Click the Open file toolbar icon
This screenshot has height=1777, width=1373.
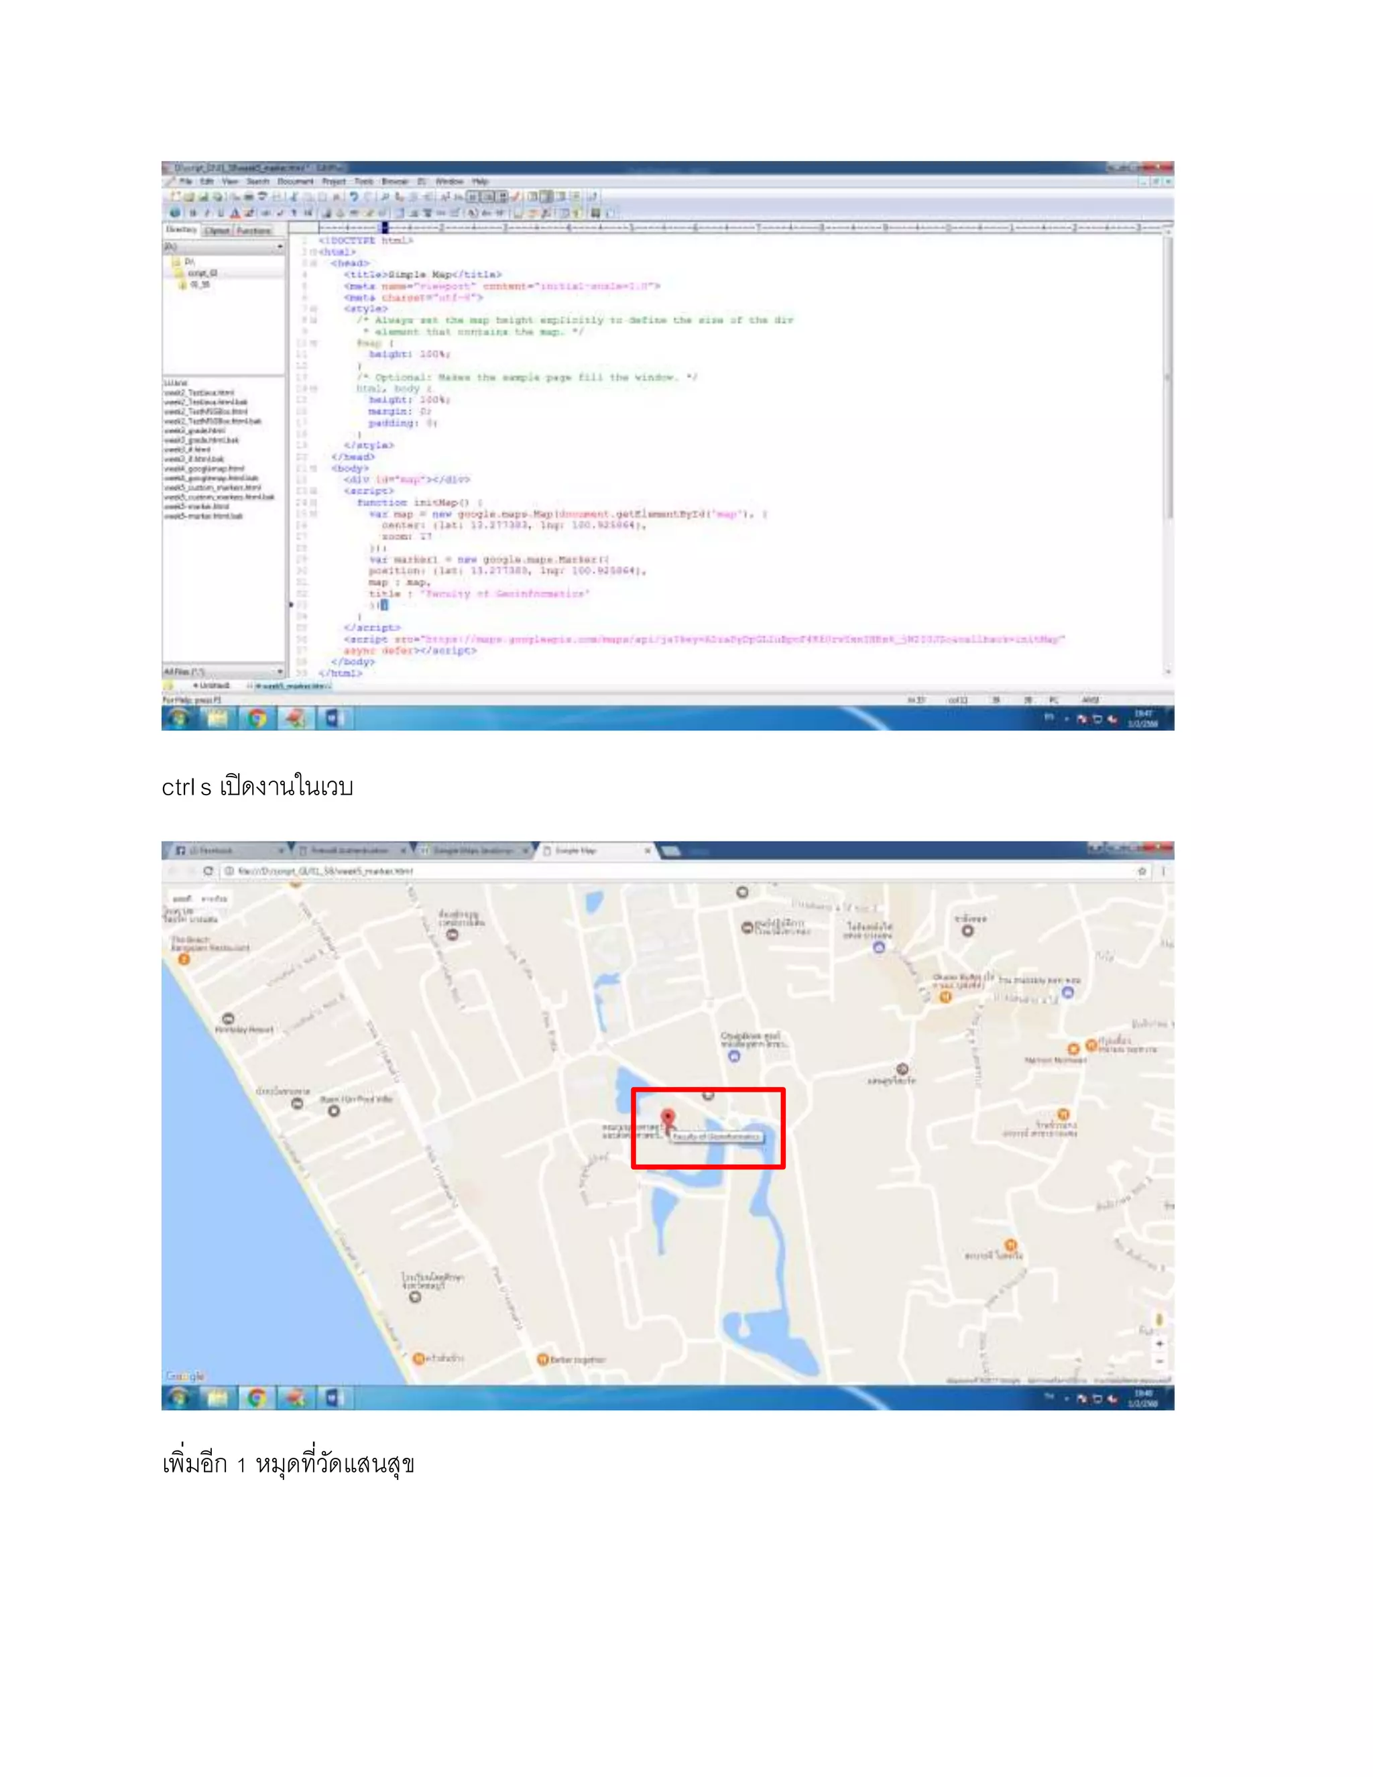point(188,196)
